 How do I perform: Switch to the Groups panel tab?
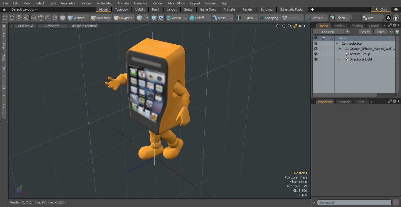click(374, 26)
